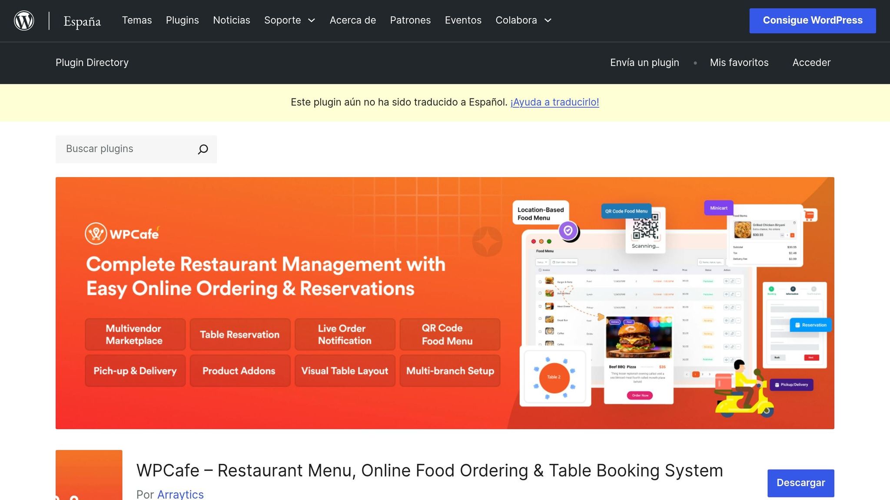Open the Acerca de page
This screenshot has height=500, width=890.
tap(353, 20)
